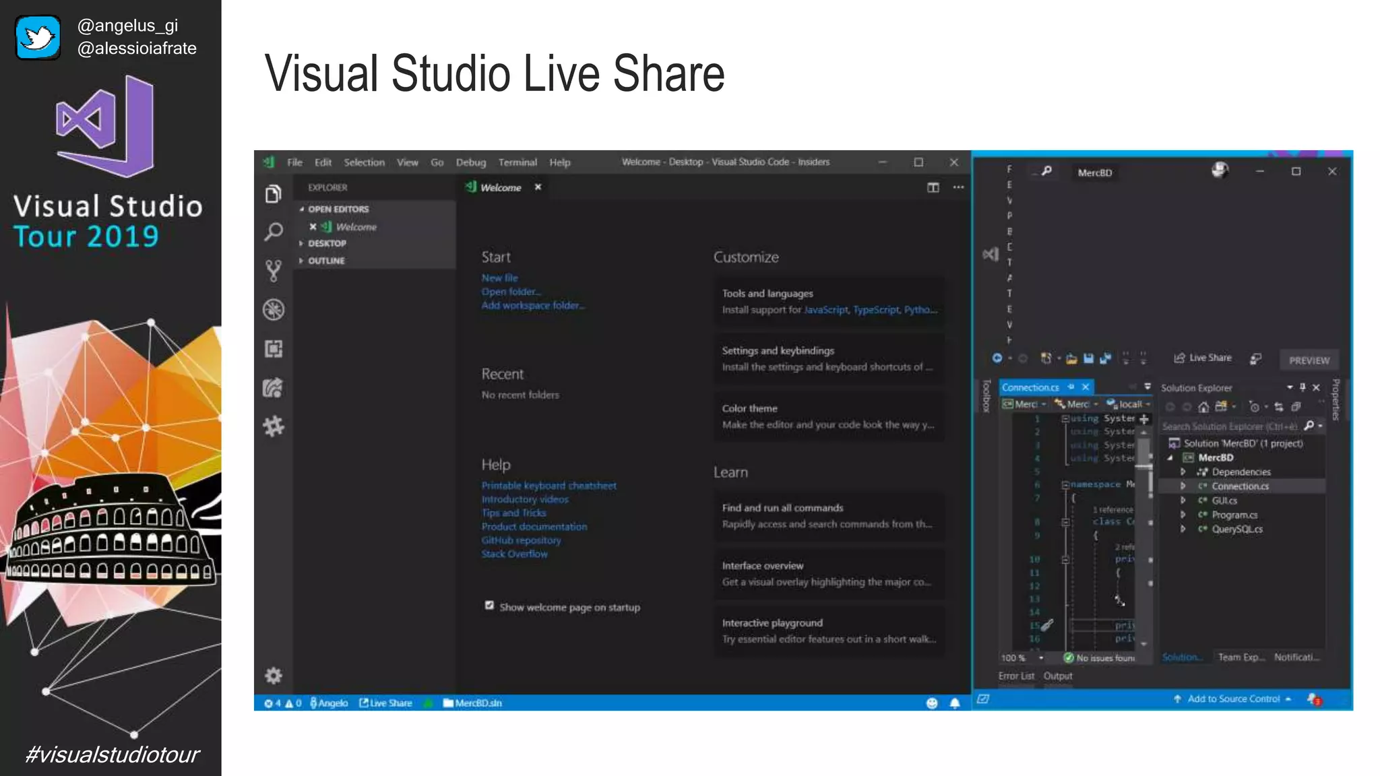Click the PREVIEW button in Visual Studio
This screenshot has width=1380, height=776.
[x=1309, y=360]
